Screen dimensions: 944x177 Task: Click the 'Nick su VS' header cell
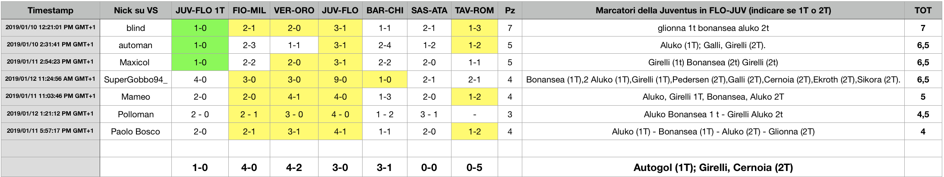tap(136, 10)
